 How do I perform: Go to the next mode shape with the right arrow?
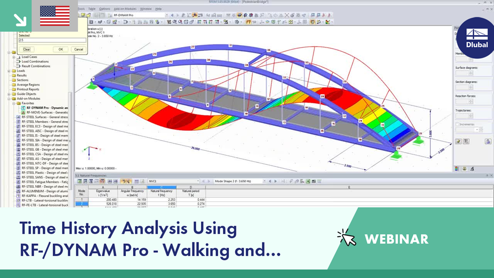(x=275, y=181)
